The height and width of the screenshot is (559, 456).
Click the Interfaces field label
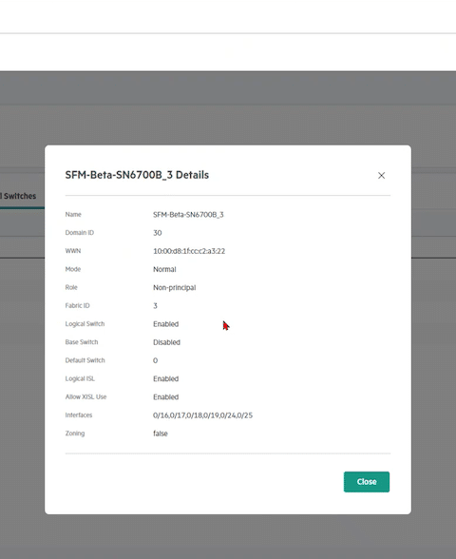coord(78,414)
